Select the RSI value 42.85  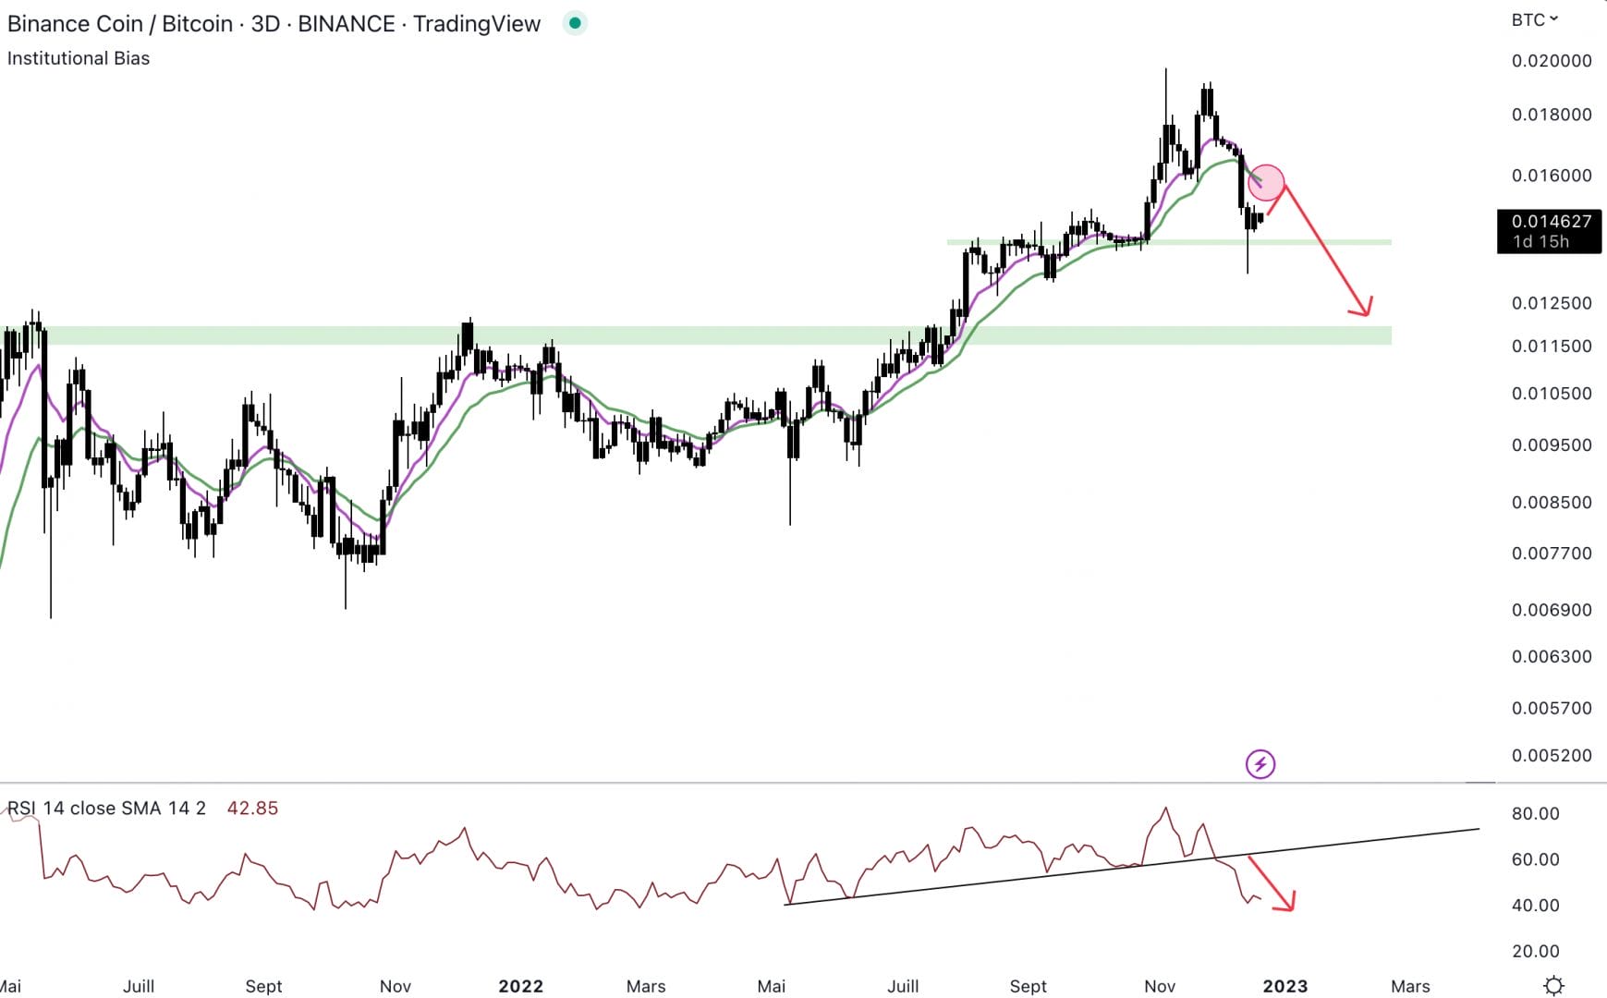coord(252,808)
